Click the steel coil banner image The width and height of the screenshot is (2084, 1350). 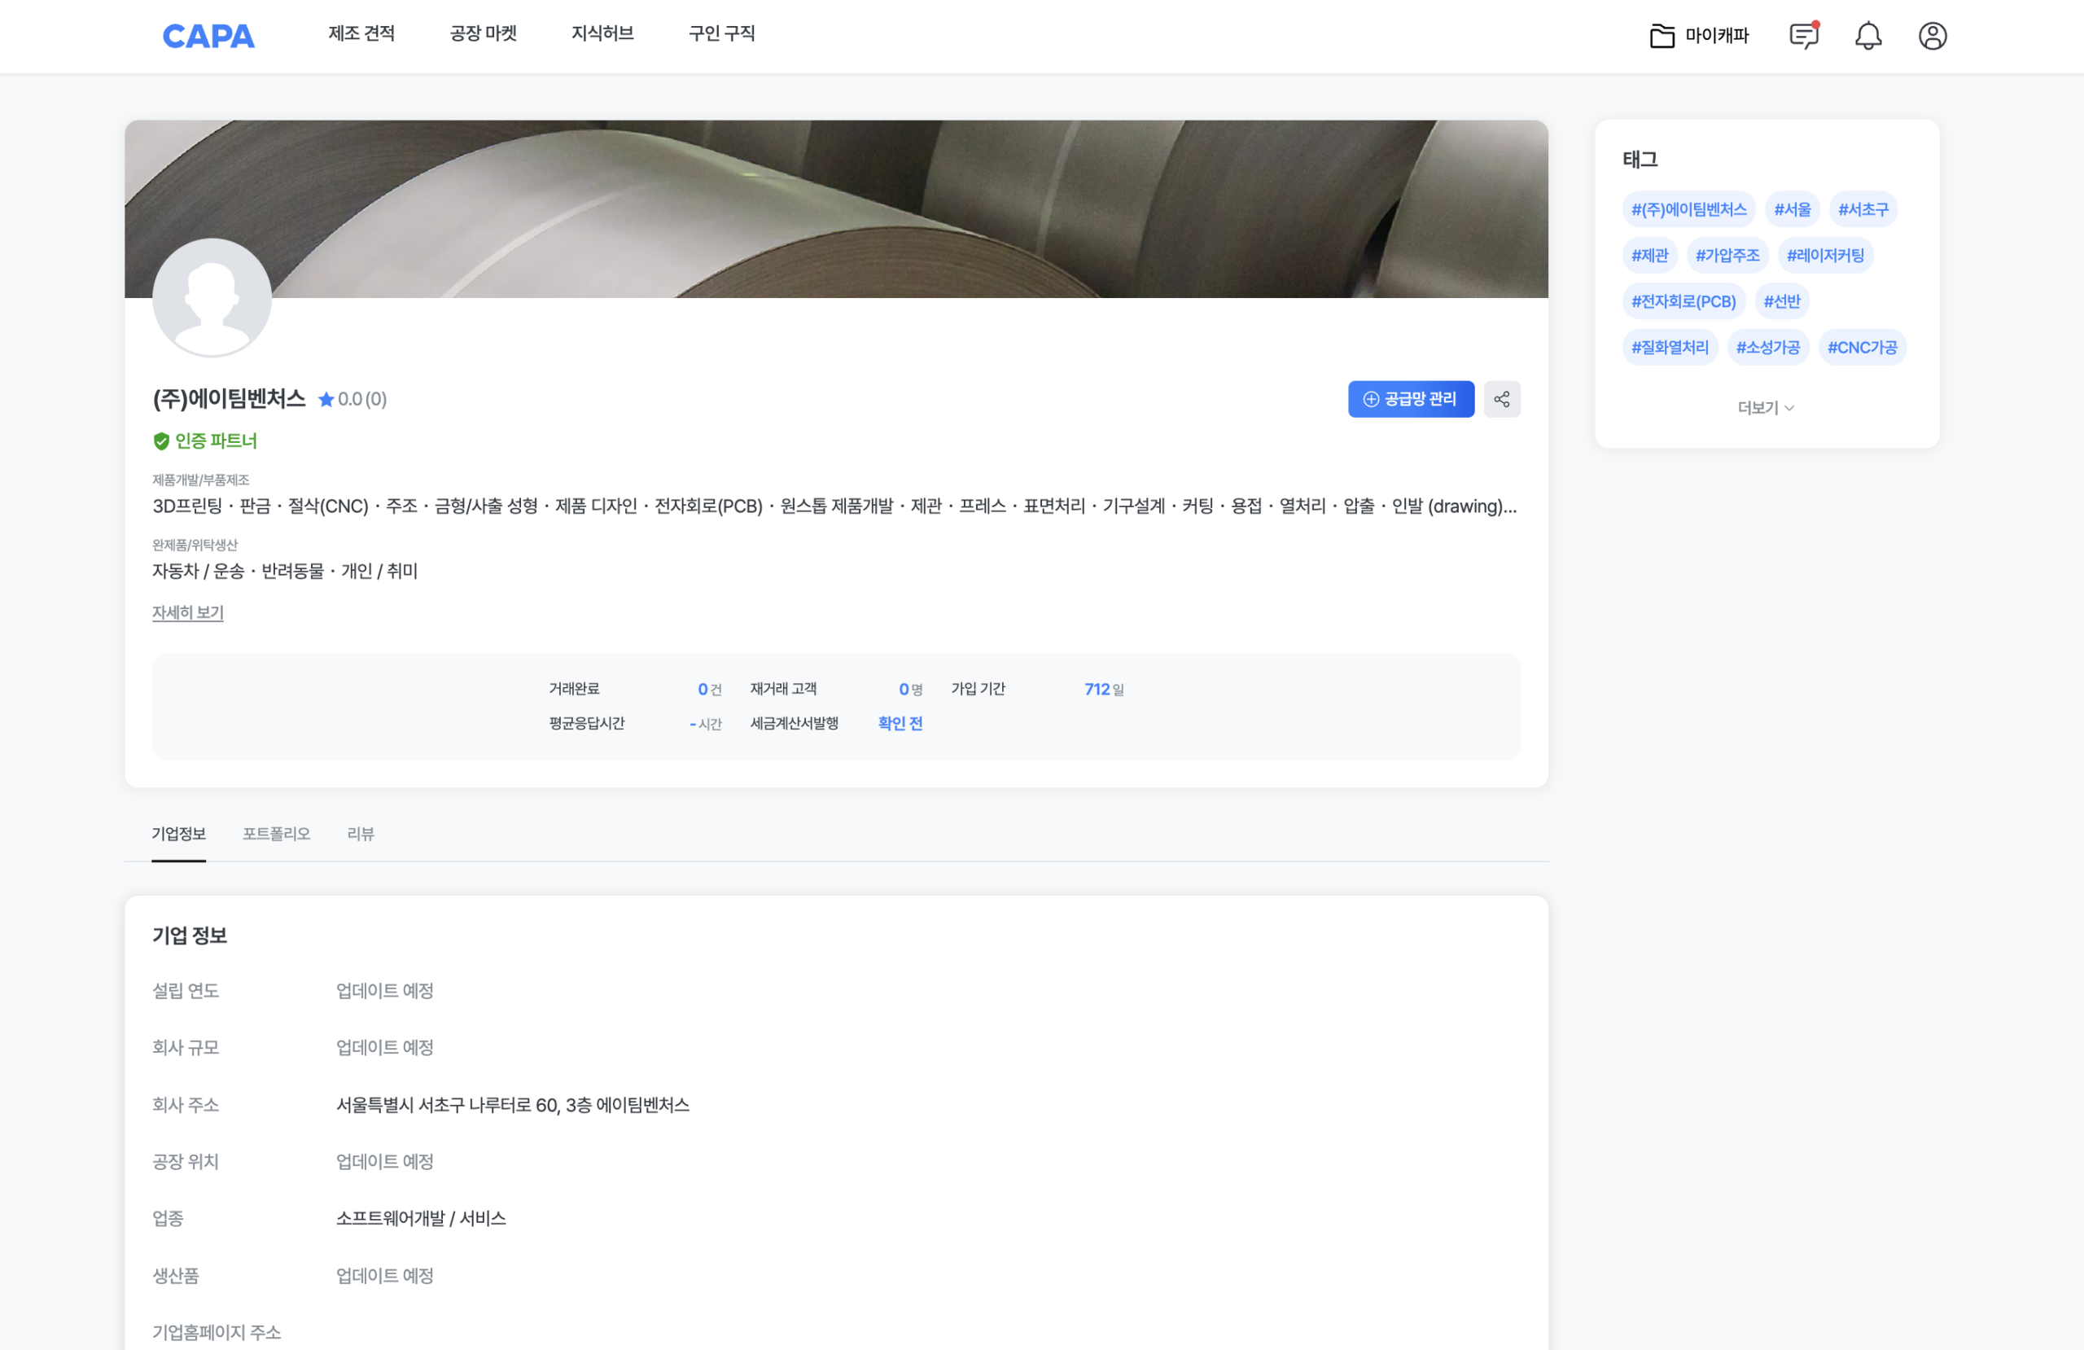coord(876,201)
